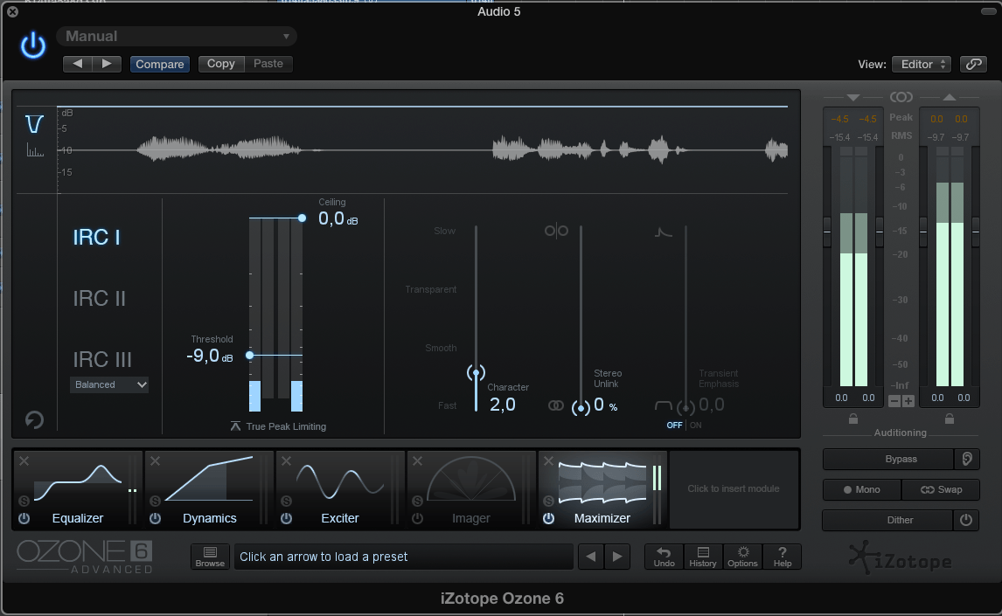
Task: Load previous preset arrow
Action: pos(591,557)
